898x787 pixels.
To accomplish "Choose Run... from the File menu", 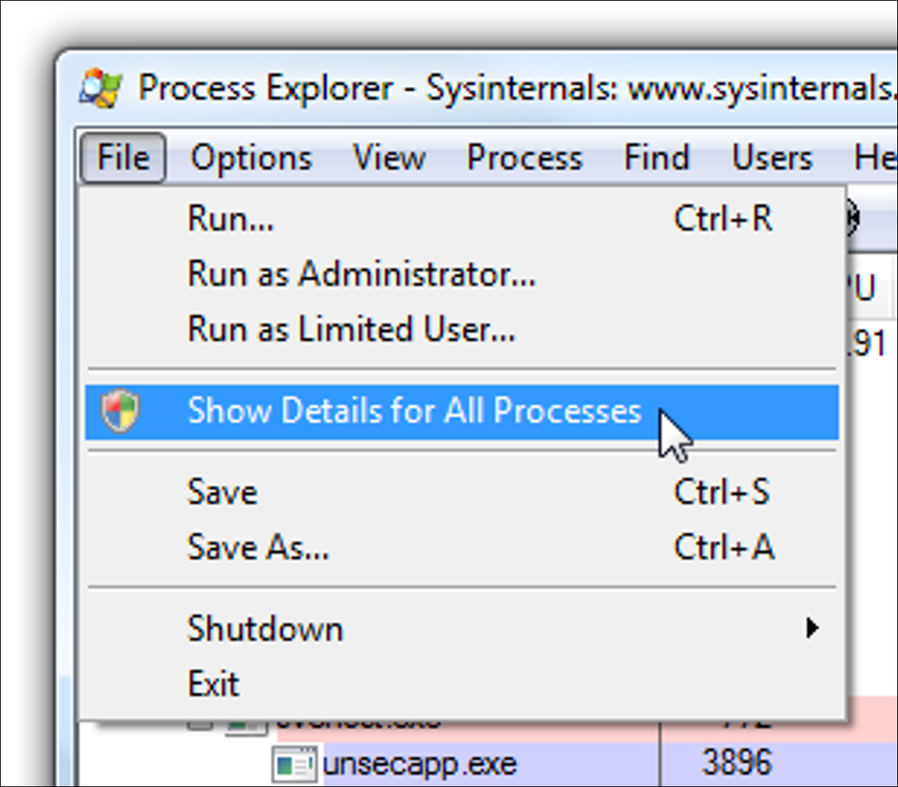I will pos(230,219).
